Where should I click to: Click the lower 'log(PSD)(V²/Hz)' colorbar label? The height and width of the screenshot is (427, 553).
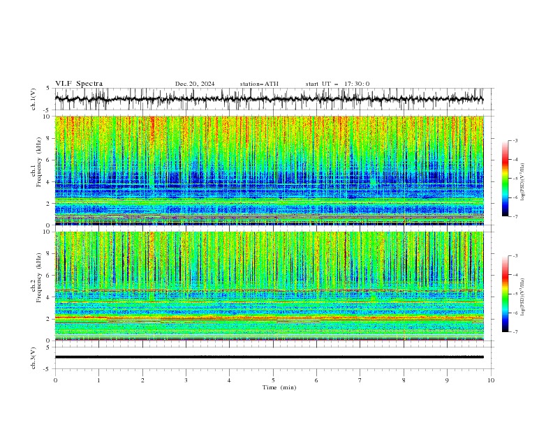coord(523,297)
